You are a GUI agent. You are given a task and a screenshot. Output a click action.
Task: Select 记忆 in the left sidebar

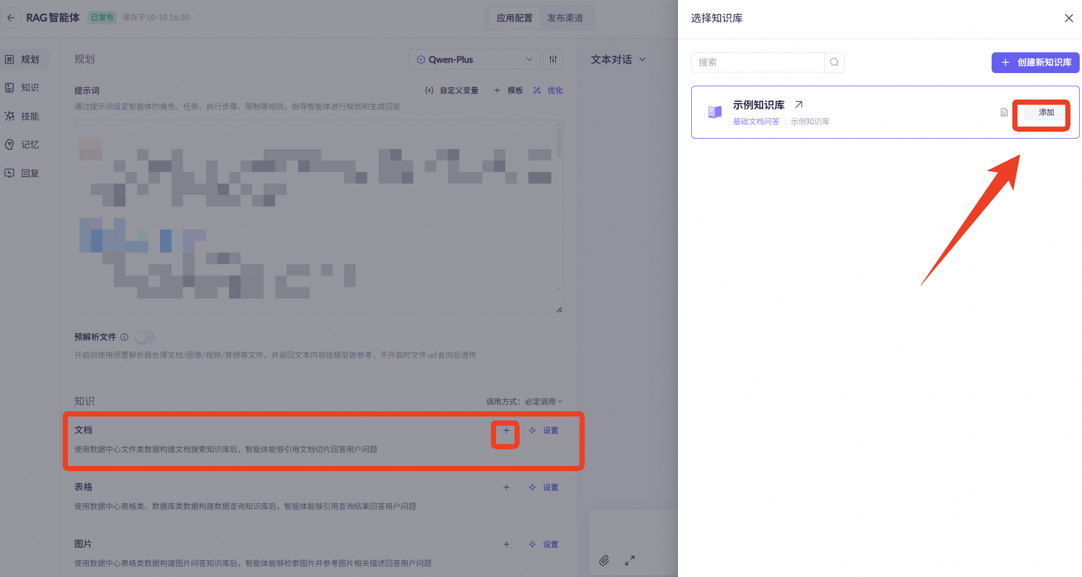(25, 144)
